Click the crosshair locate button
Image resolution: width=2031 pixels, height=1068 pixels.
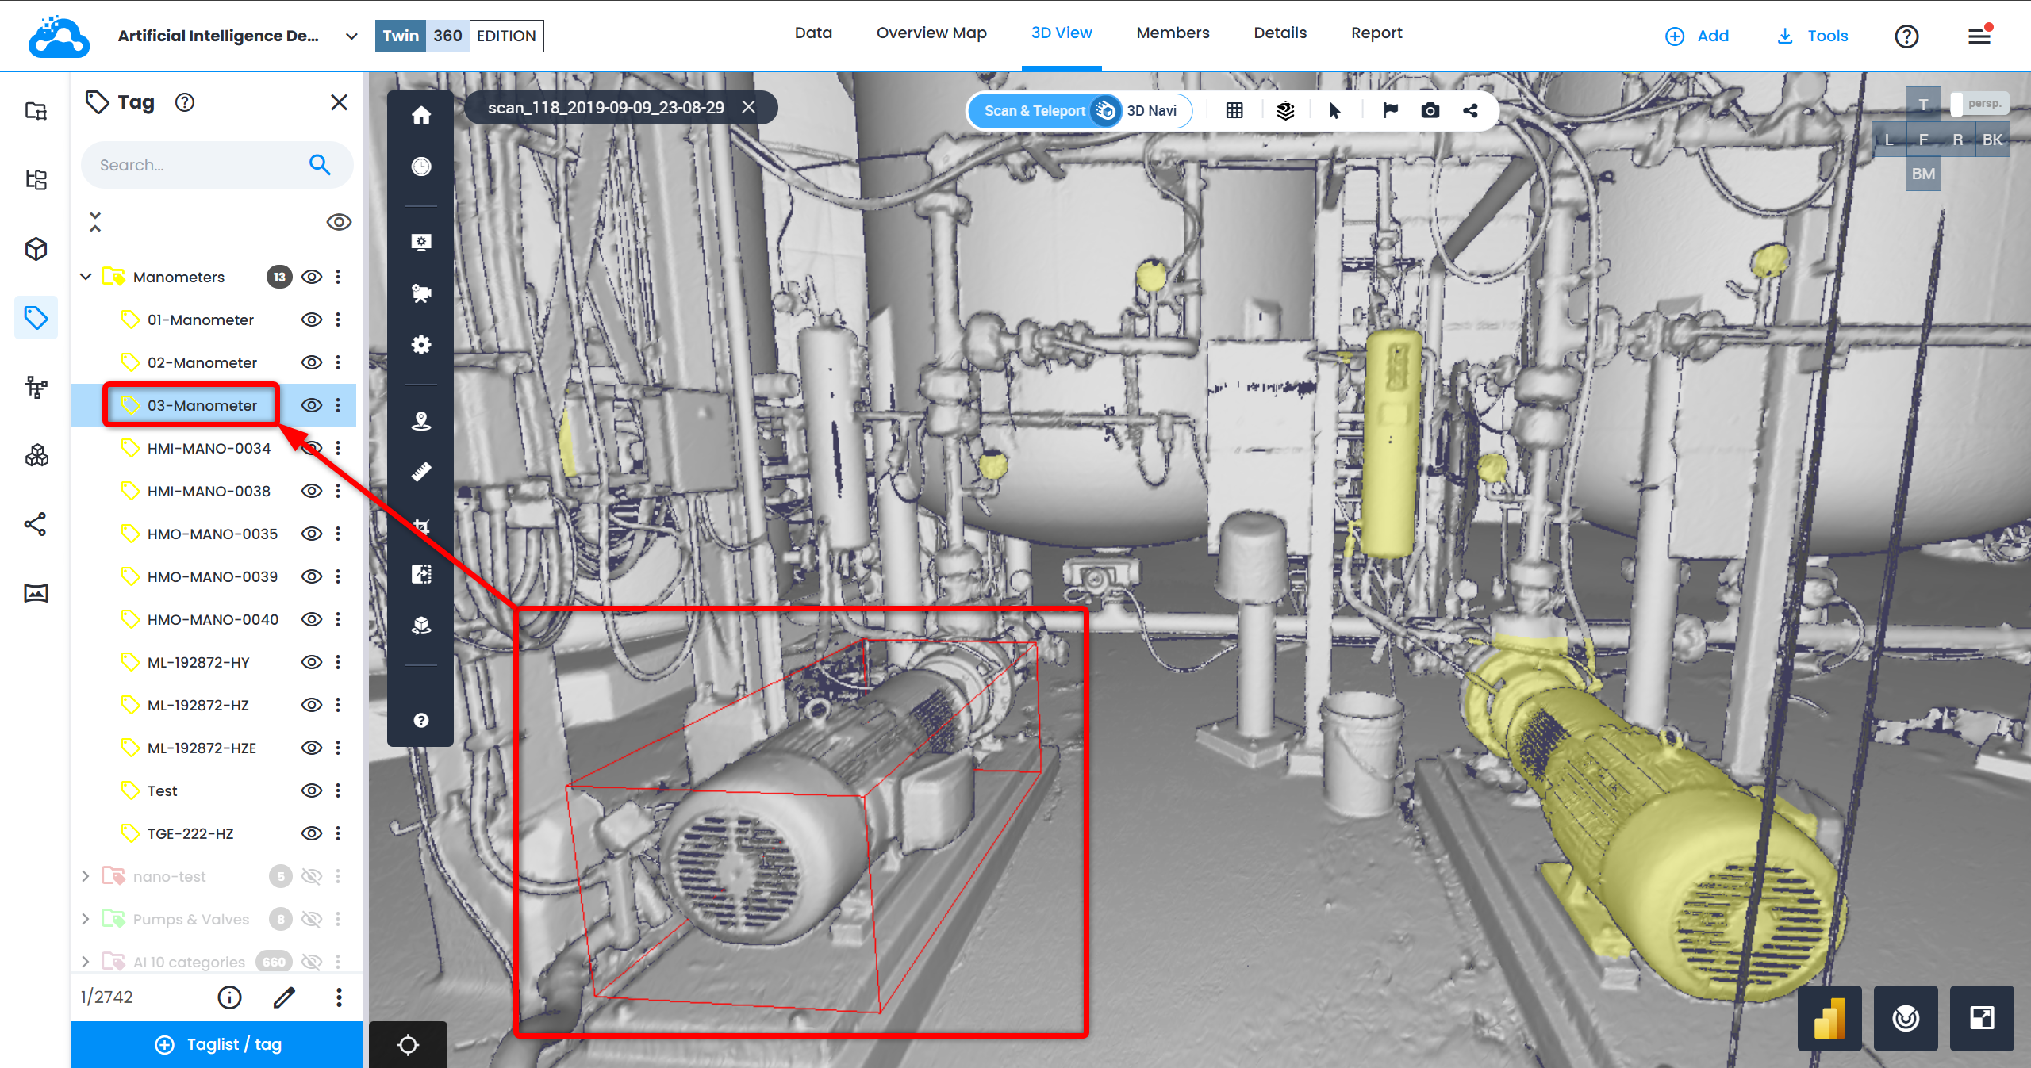point(408,1044)
